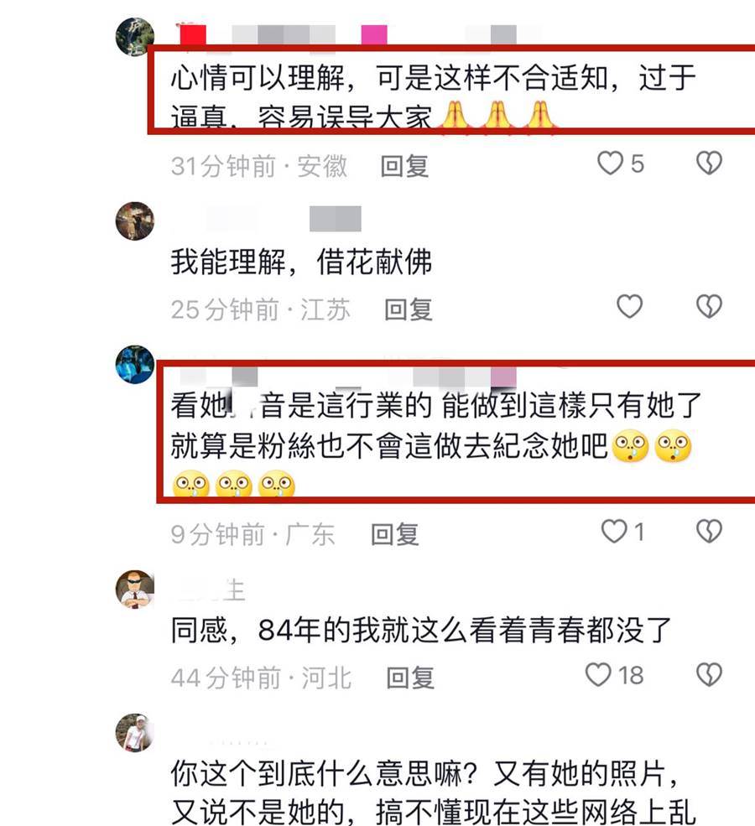Like the Anhui comment with 5 likes
Image resolution: width=755 pixels, height=826 pixels.
click(x=610, y=164)
